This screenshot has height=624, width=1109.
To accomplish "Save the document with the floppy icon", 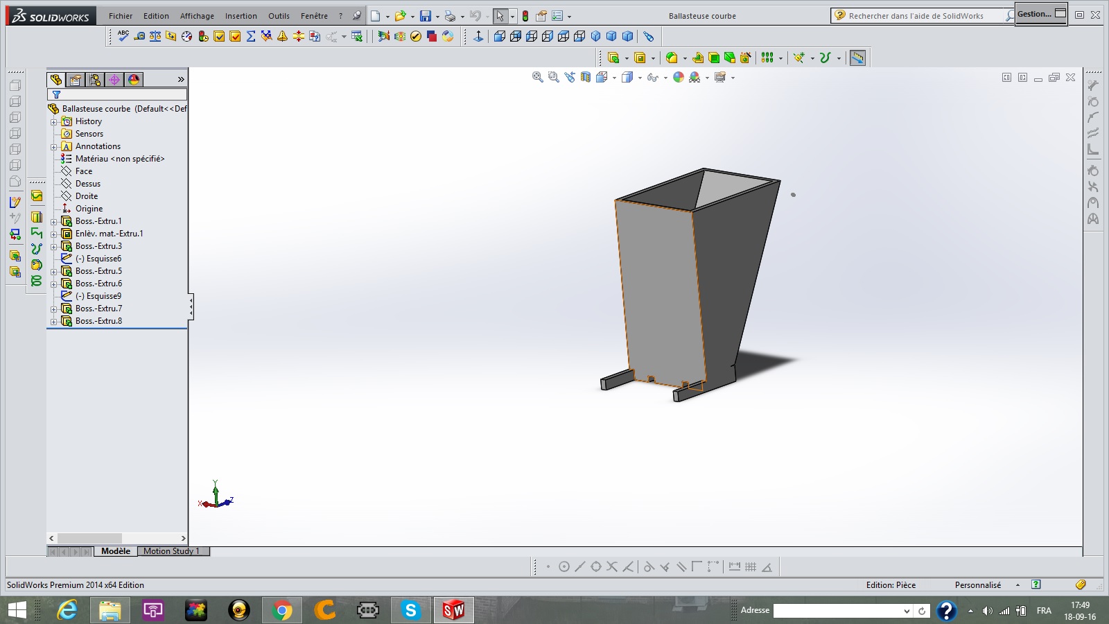I will point(426,16).
